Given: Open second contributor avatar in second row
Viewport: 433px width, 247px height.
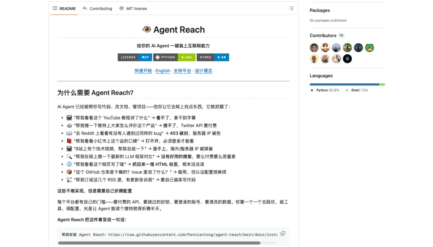Looking at the screenshot, I should (325, 59).
